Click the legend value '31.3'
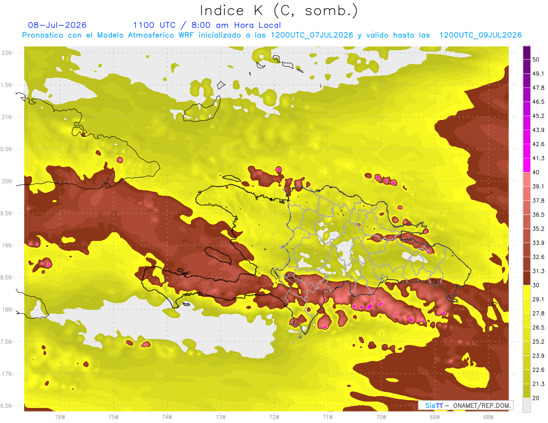Viewport: 548px width, 423px height. [538, 271]
